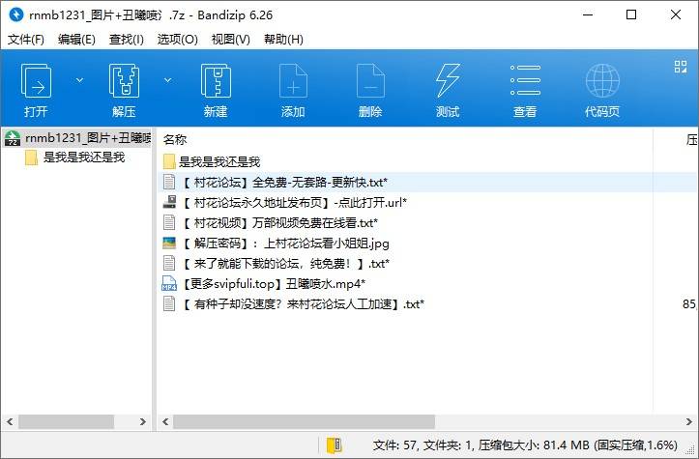Image resolution: width=699 pixels, height=459 pixels.
Task: Select file 来了就能下载的论坛，纯免费！.txt
Action: (285, 264)
